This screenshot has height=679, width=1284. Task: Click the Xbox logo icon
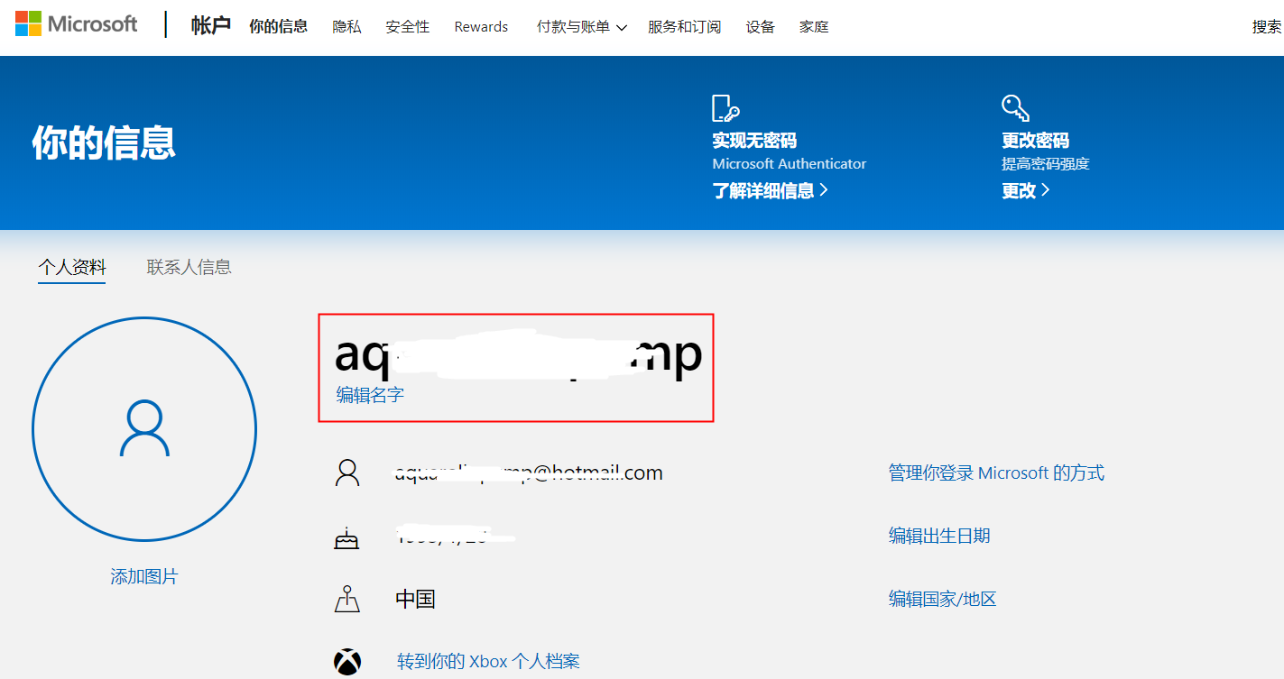pos(347,659)
